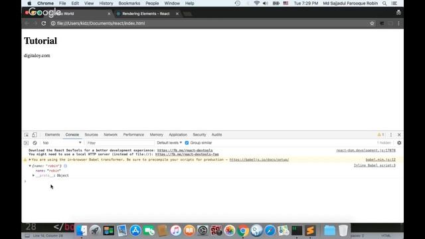Open the DevTools three-dot menu

tap(391, 135)
